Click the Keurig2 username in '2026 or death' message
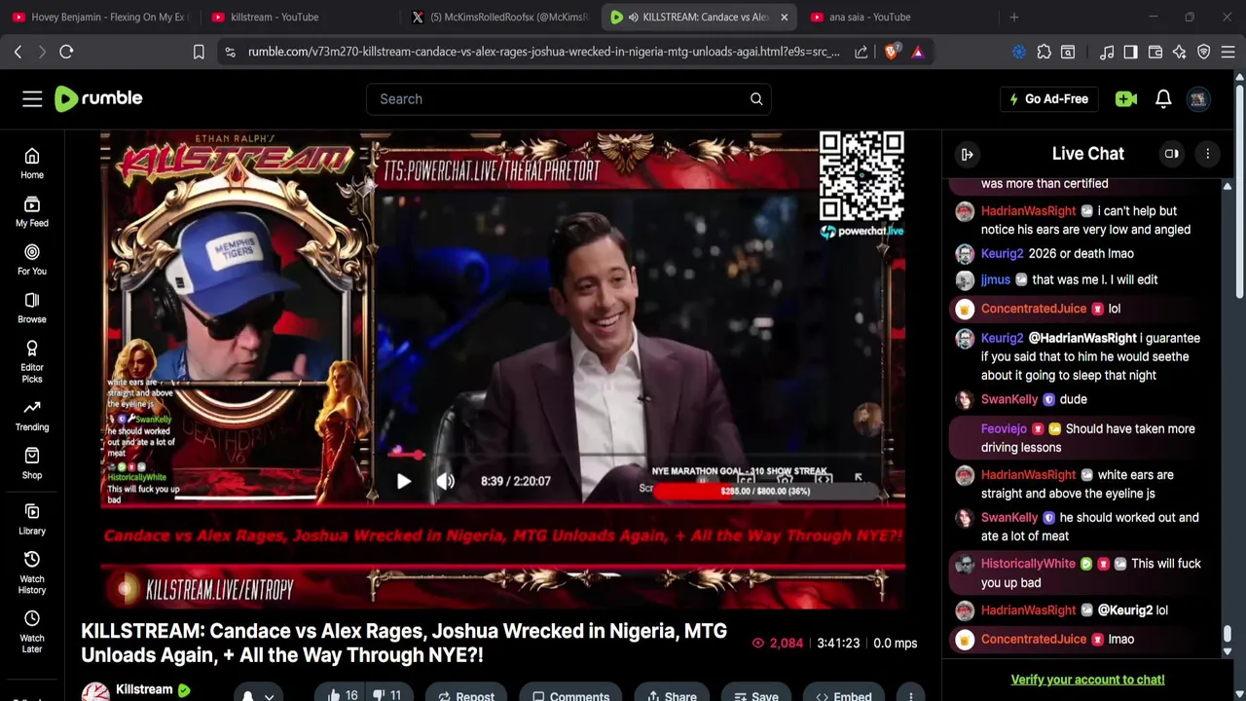 (x=1002, y=253)
